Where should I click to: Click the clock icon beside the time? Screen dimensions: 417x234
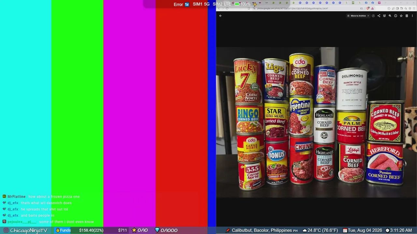[387, 230]
